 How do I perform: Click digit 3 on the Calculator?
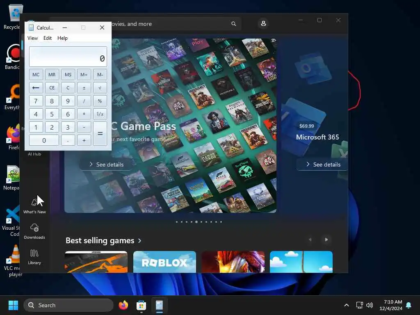(x=68, y=127)
